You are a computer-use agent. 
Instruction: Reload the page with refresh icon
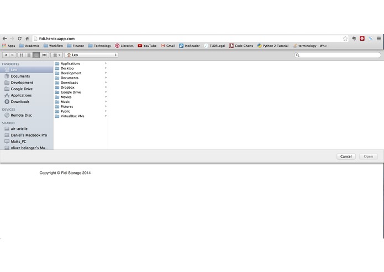point(19,39)
